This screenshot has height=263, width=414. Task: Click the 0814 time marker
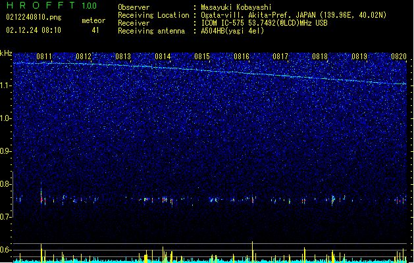(163, 57)
